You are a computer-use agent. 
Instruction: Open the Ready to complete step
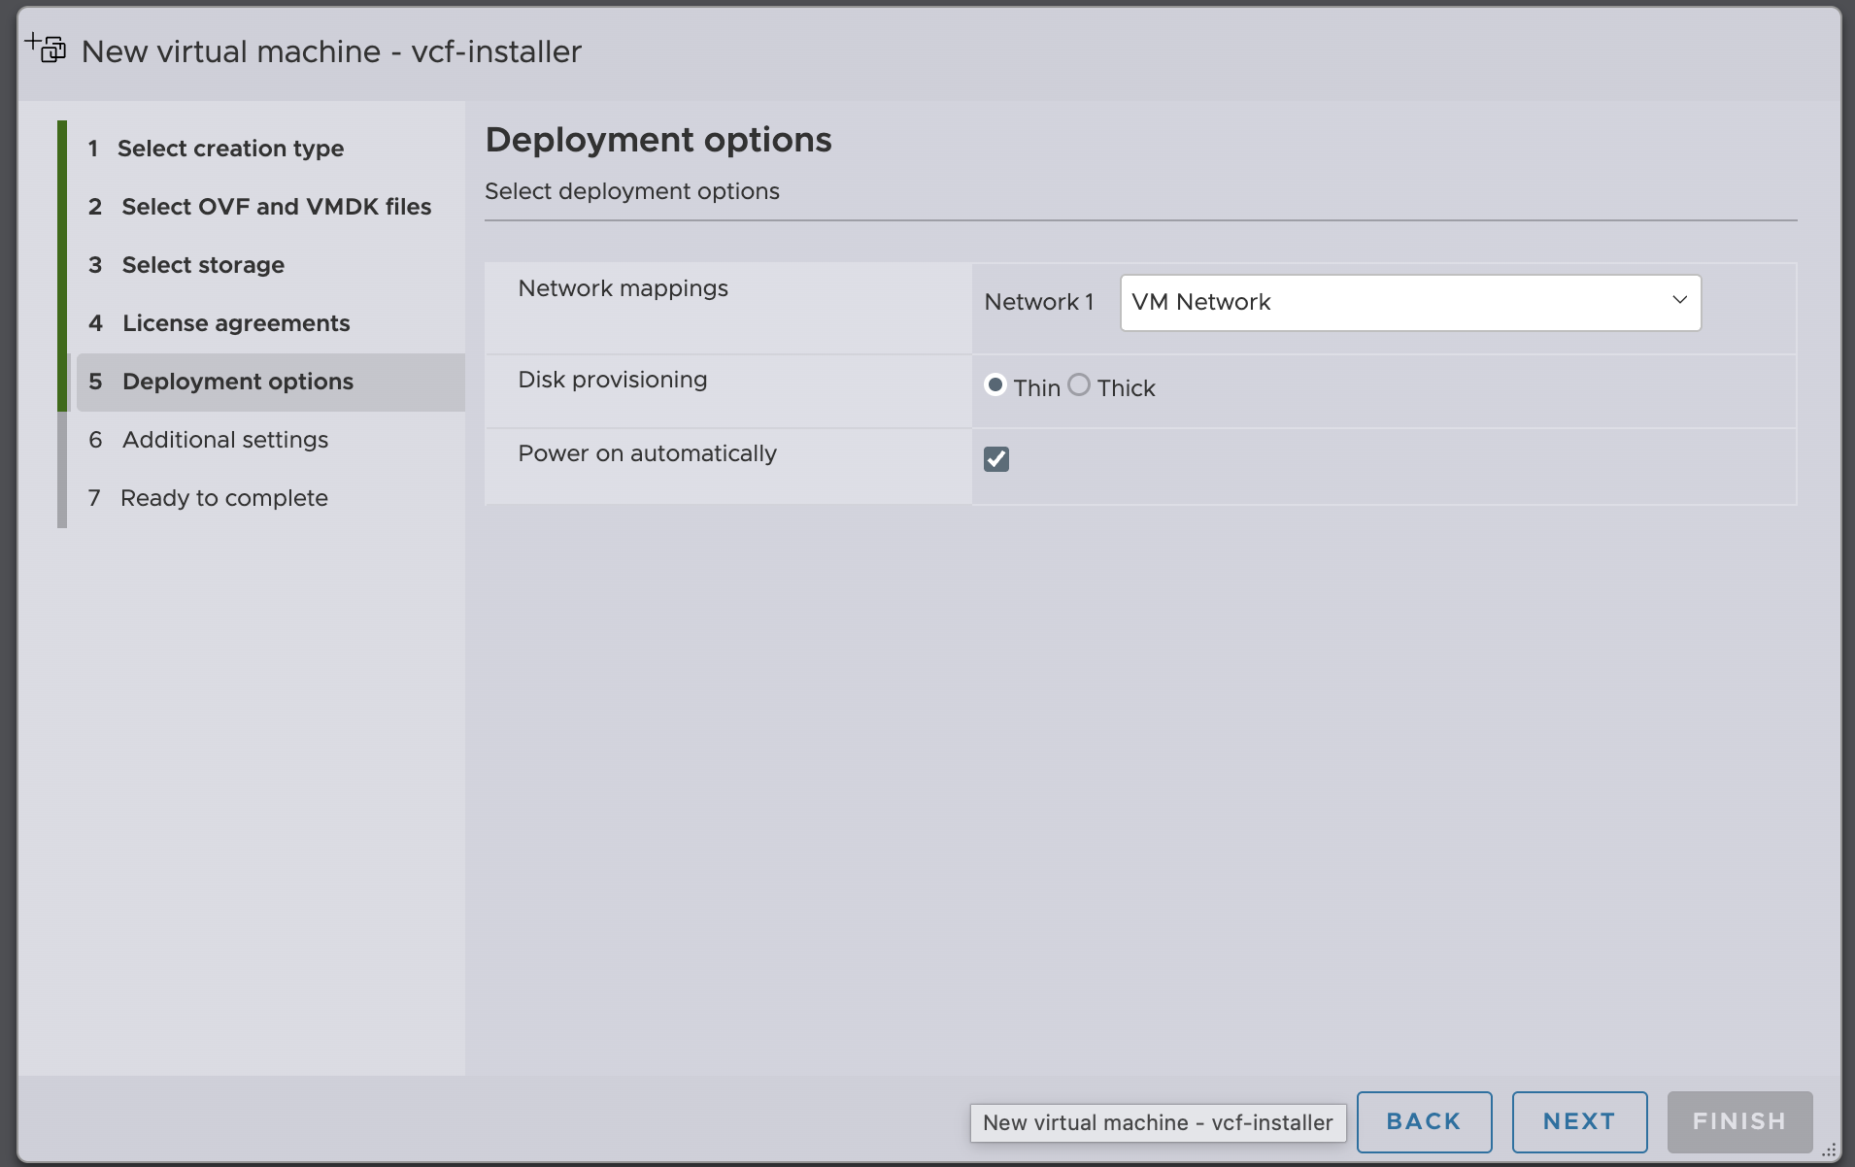click(224, 498)
